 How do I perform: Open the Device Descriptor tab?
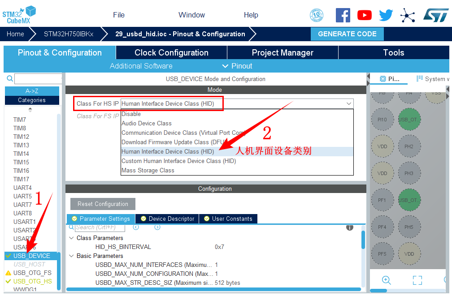[168, 219]
